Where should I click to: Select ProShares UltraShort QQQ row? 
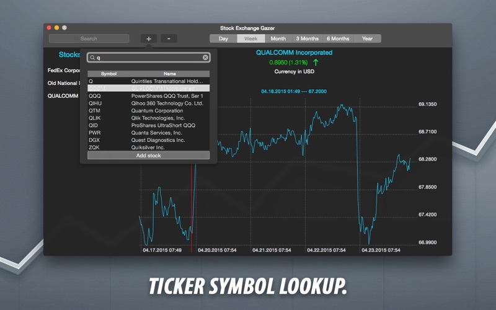click(x=148, y=125)
